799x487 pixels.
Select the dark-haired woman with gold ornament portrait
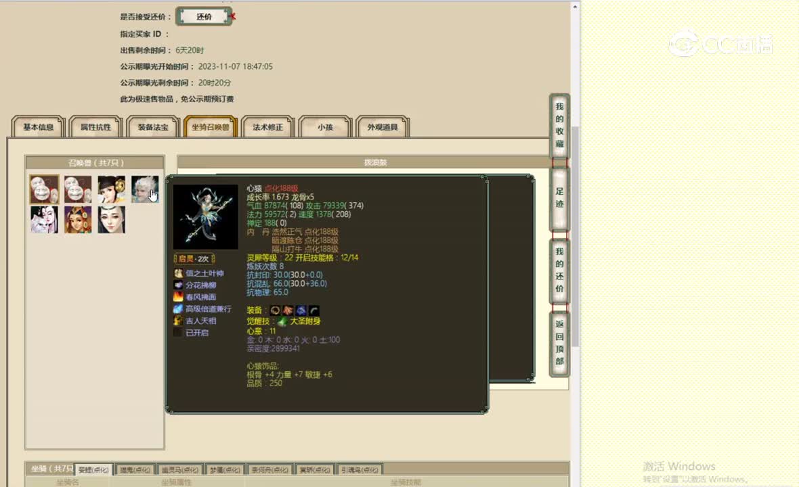point(112,189)
